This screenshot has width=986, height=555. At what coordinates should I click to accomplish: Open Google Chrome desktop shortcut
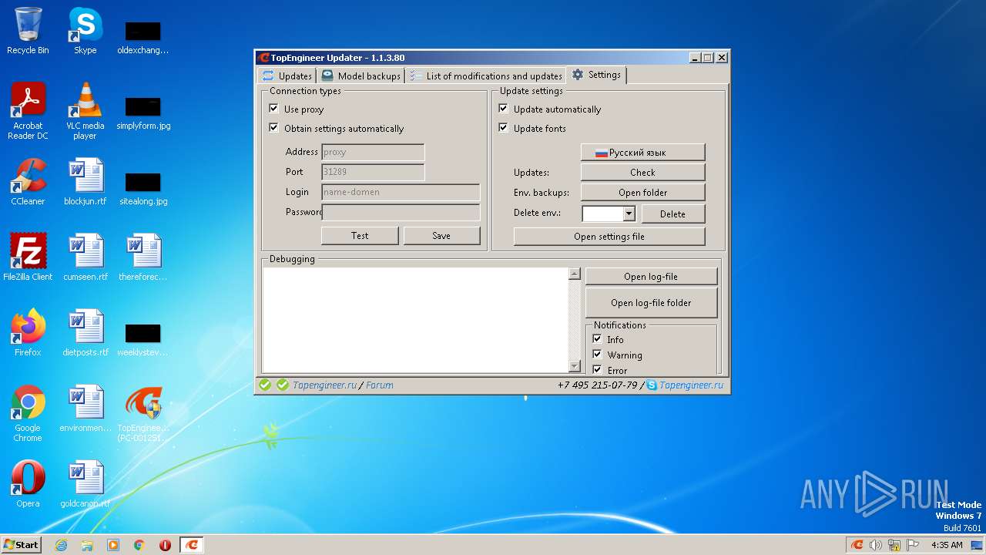coord(28,413)
